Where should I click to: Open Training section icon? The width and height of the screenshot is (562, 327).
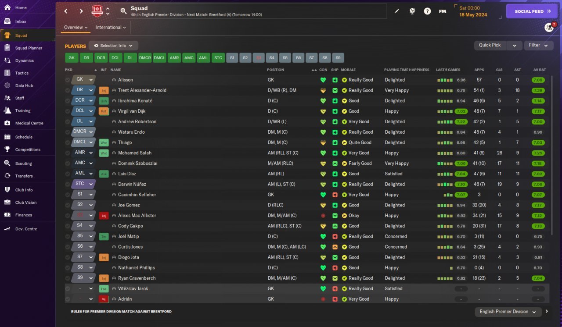point(7,110)
